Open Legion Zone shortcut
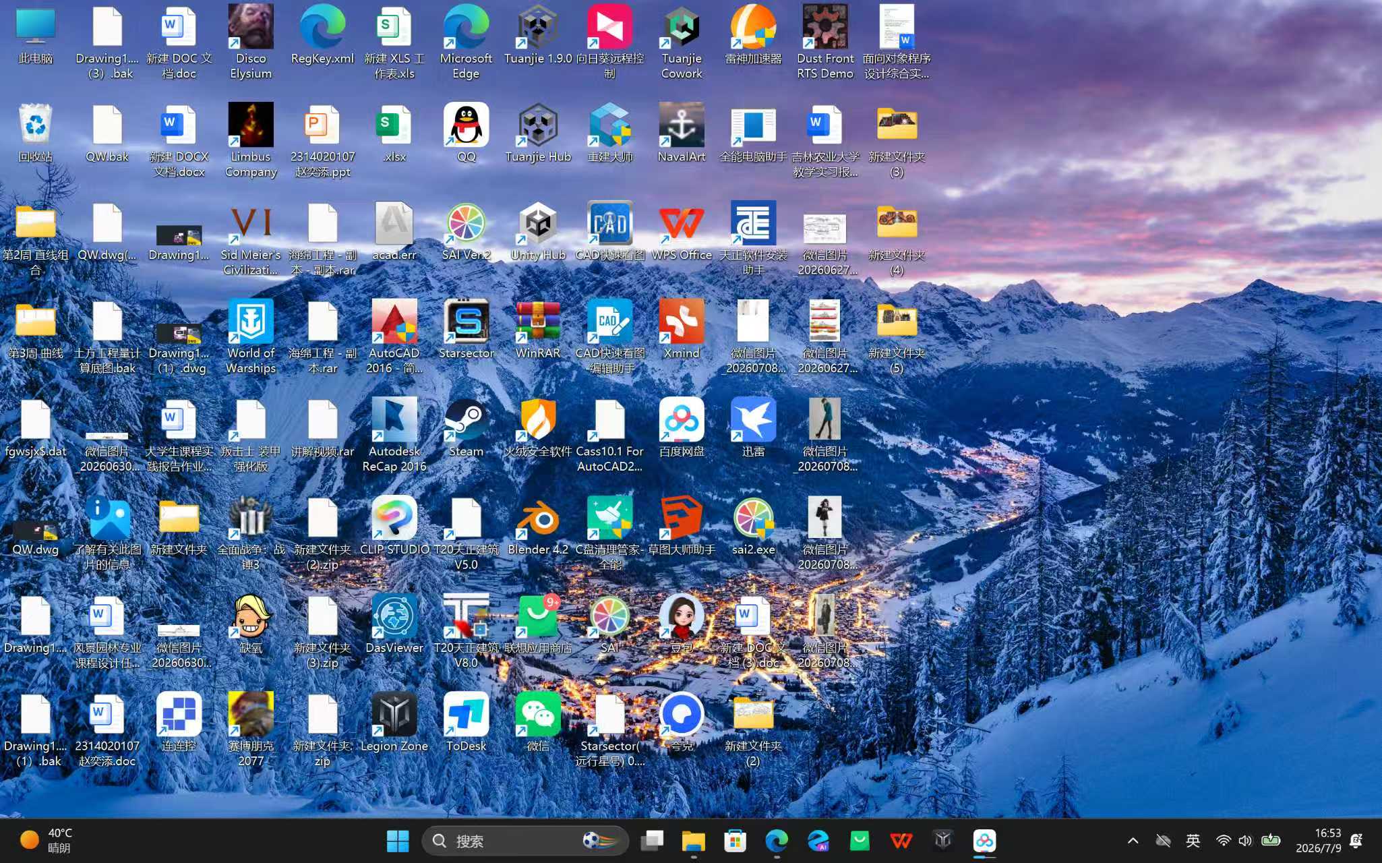 coord(394,723)
